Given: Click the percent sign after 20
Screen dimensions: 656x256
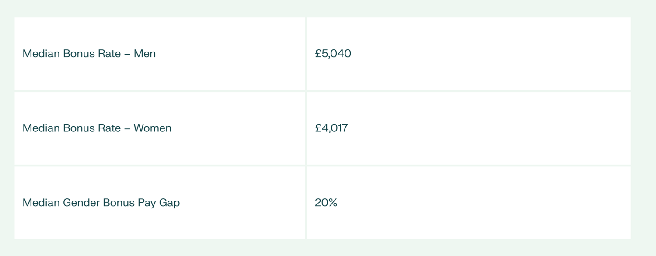Looking at the screenshot, I should (x=332, y=203).
